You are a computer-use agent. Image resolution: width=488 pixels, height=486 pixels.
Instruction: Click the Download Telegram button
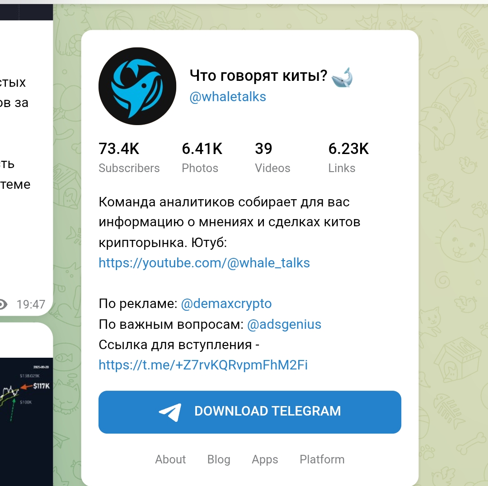[x=250, y=412]
